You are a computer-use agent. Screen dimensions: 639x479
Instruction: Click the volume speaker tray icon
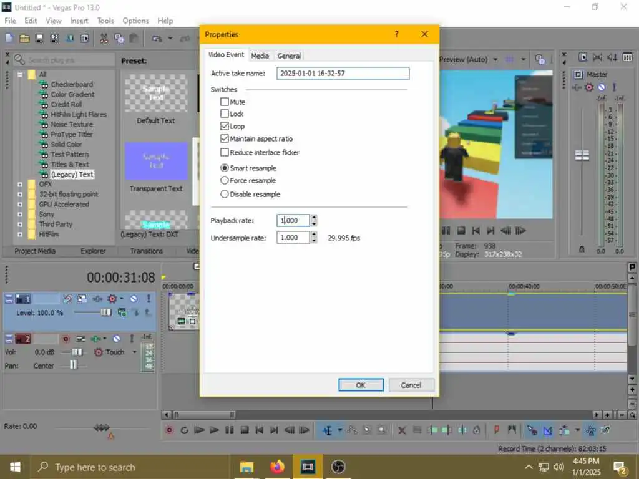point(559,467)
